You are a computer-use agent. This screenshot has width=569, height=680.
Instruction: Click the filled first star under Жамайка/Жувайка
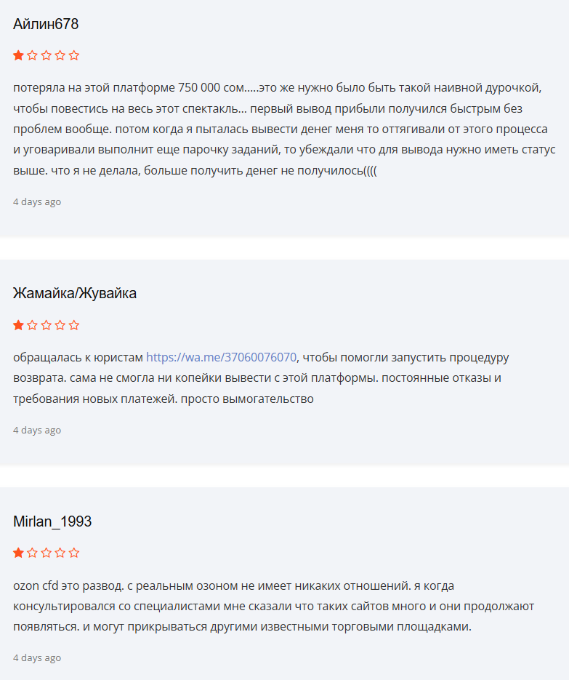coord(18,325)
